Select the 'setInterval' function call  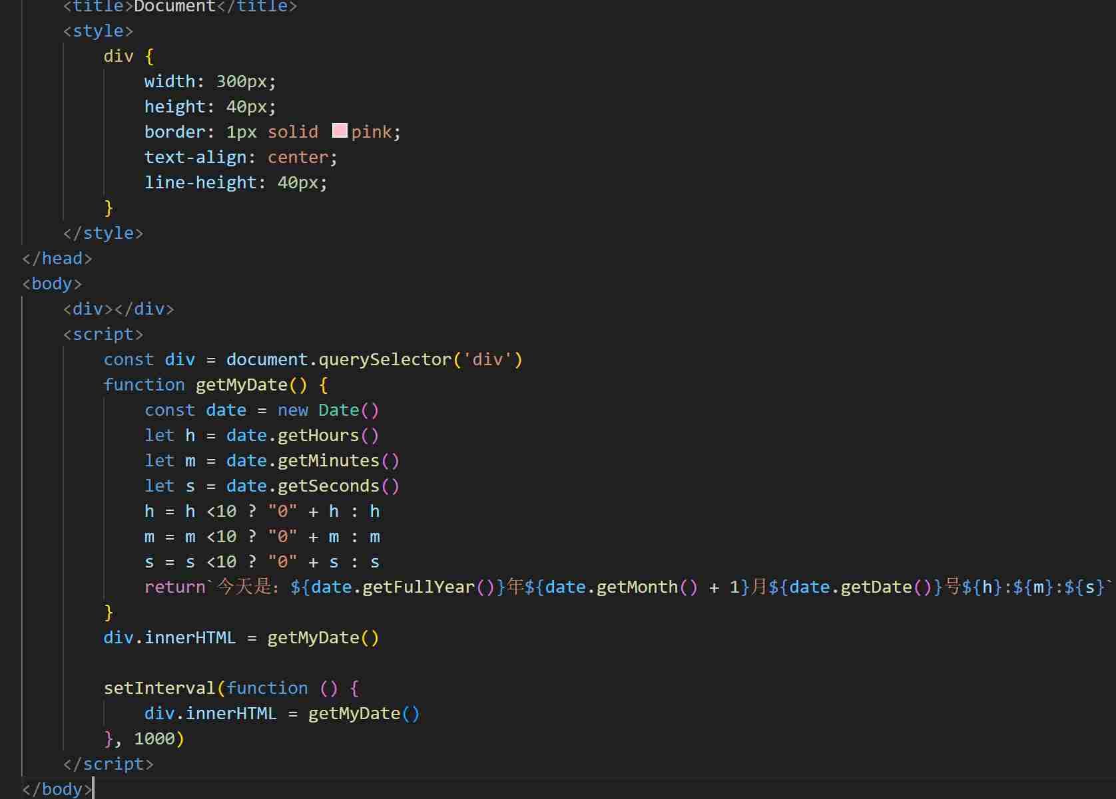(160, 688)
